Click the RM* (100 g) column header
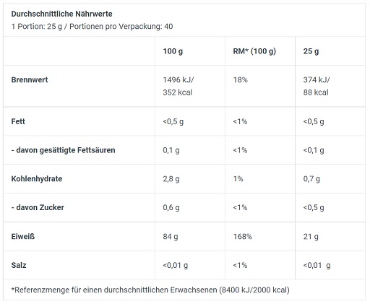This screenshot has width=370, height=304. (x=254, y=51)
